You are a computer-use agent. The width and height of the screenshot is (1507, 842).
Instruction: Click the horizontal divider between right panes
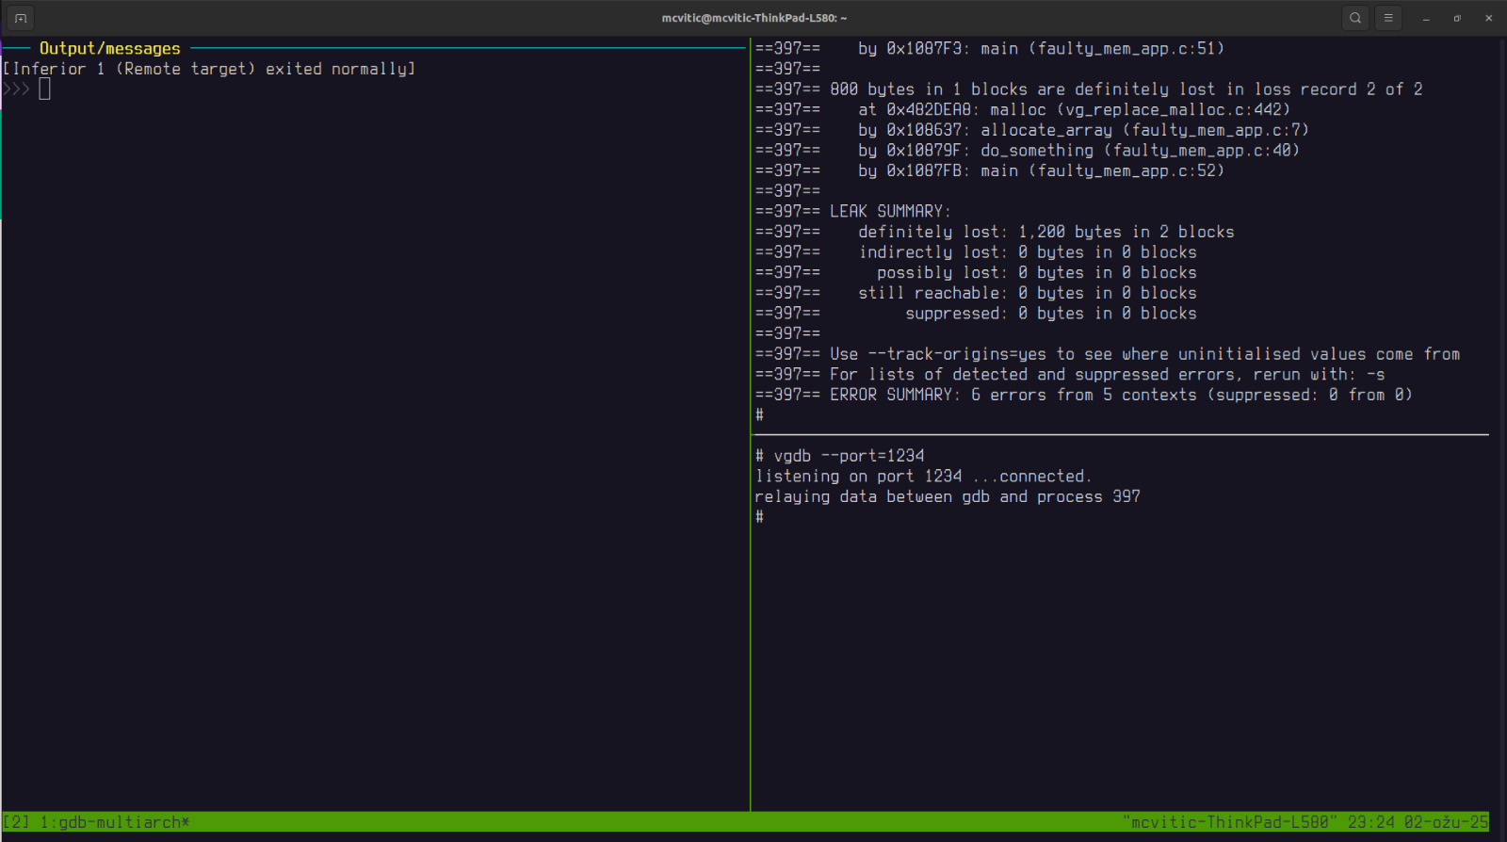1121,435
